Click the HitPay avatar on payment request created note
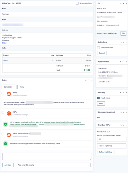This screenshot has width=128, height=173. coord(9,94)
